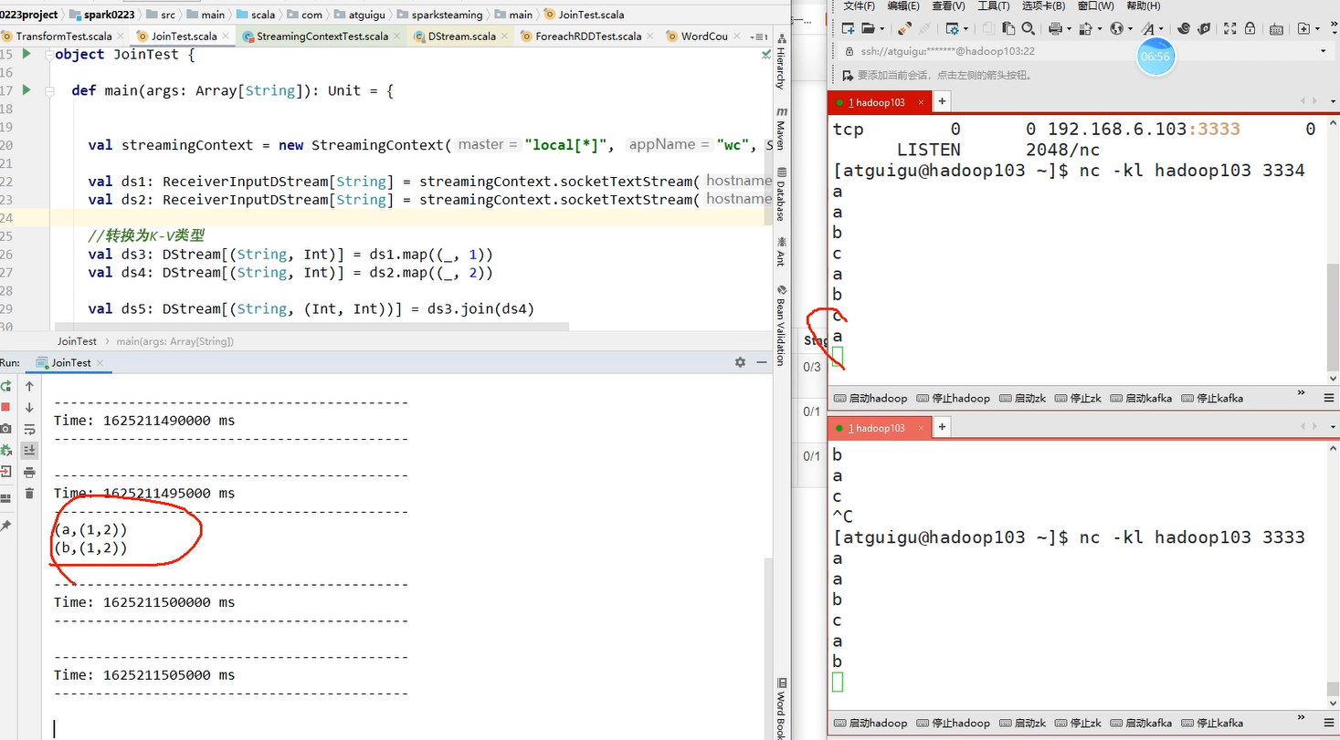1340x740 pixels.
Task: Click the globe encoding icon in Xshell toolbar
Action: (x=1117, y=28)
